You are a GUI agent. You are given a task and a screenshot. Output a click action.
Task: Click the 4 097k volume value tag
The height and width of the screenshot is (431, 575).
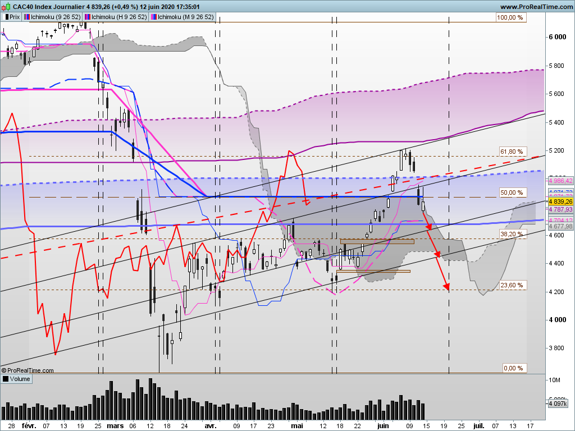(558, 403)
